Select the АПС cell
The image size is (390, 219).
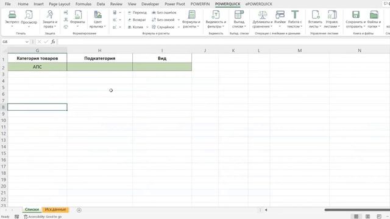[x=37, y=67]
